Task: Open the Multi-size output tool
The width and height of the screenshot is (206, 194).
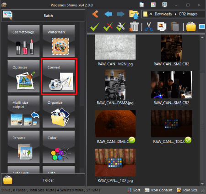Action: tap(23, 112)
